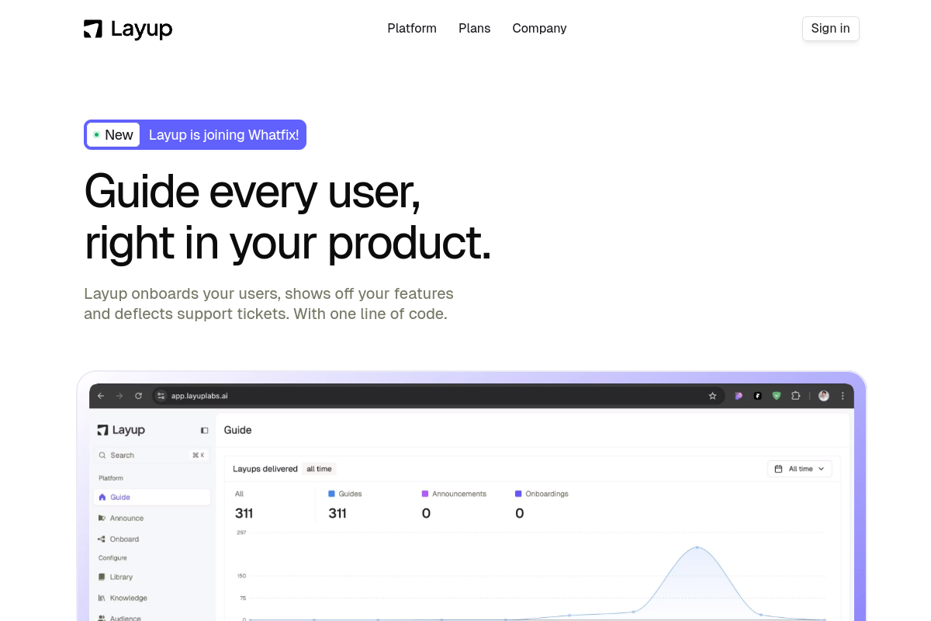Click the Sign in button
Viewport: 931px width, 621px height.
pyautogui.click(x=830, y=29)
